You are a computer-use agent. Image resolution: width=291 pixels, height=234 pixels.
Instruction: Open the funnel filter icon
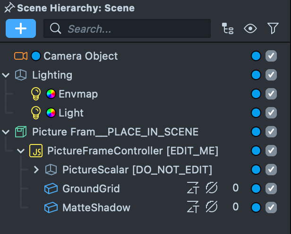tap(273, 29)
